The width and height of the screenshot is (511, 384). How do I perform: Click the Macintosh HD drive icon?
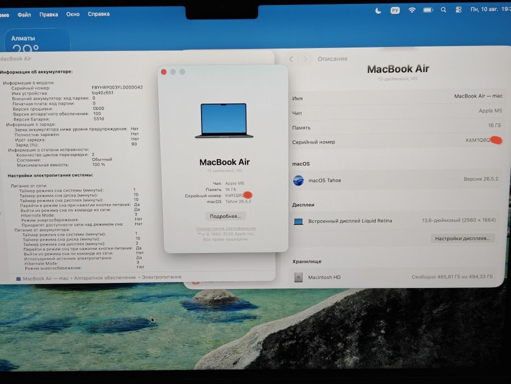(298, 278)
